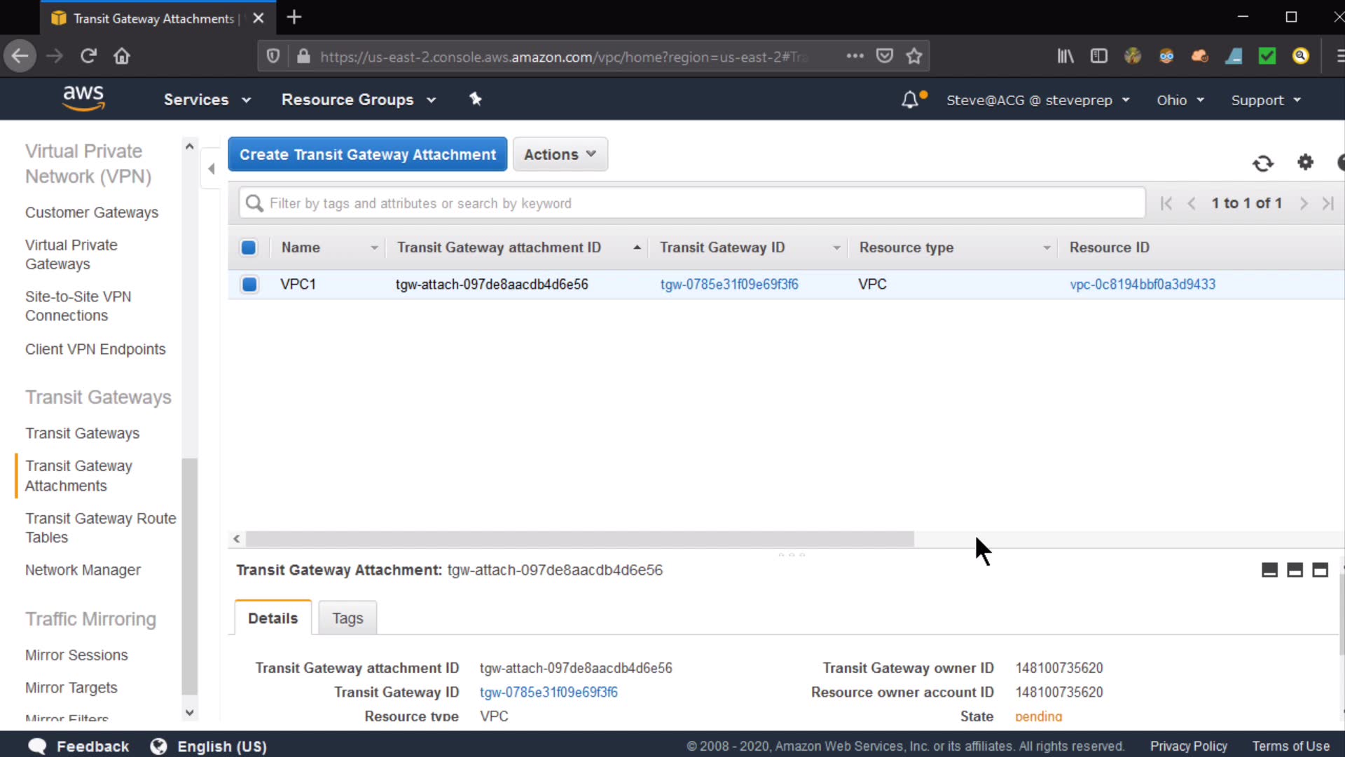Click the filter by tags search field

692,203
